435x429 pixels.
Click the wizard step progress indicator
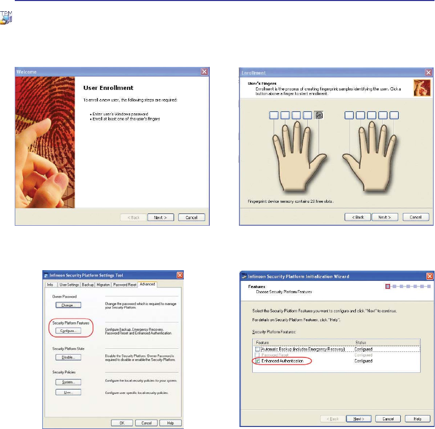[x=408, y=286]
